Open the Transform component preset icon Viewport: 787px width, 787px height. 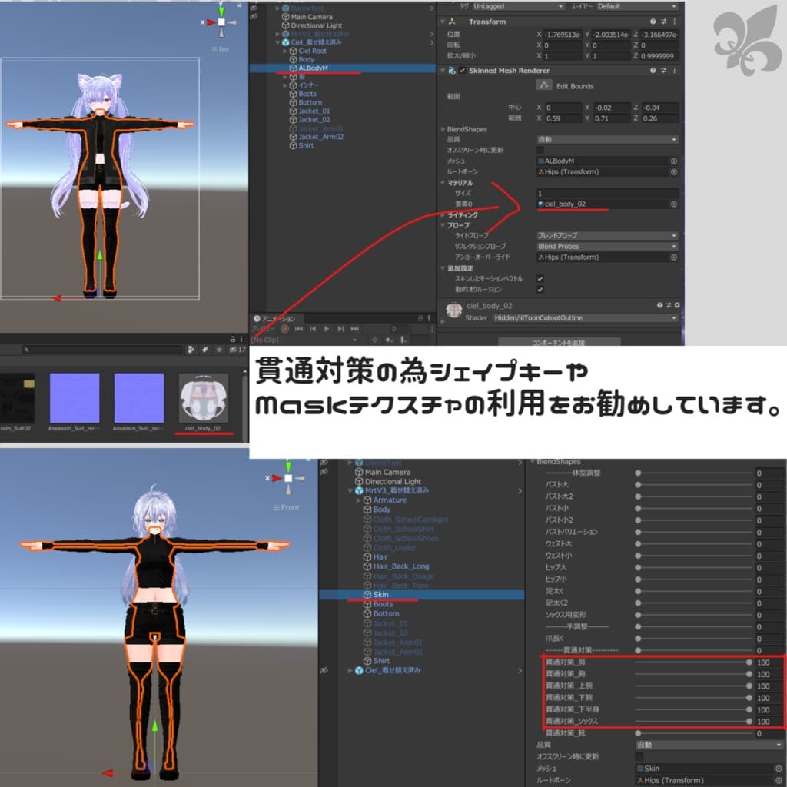663,22
